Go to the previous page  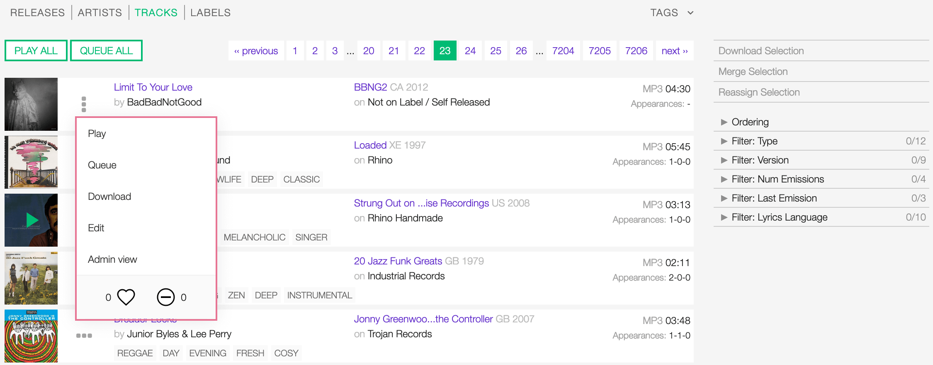[256, 50]
